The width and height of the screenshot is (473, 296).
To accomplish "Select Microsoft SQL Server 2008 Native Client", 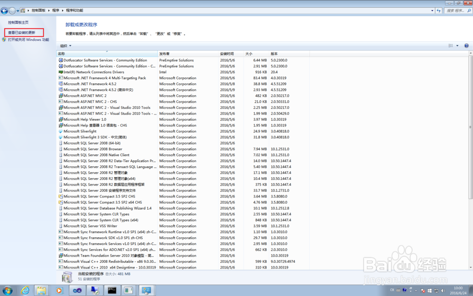I will tap(96, 155).
